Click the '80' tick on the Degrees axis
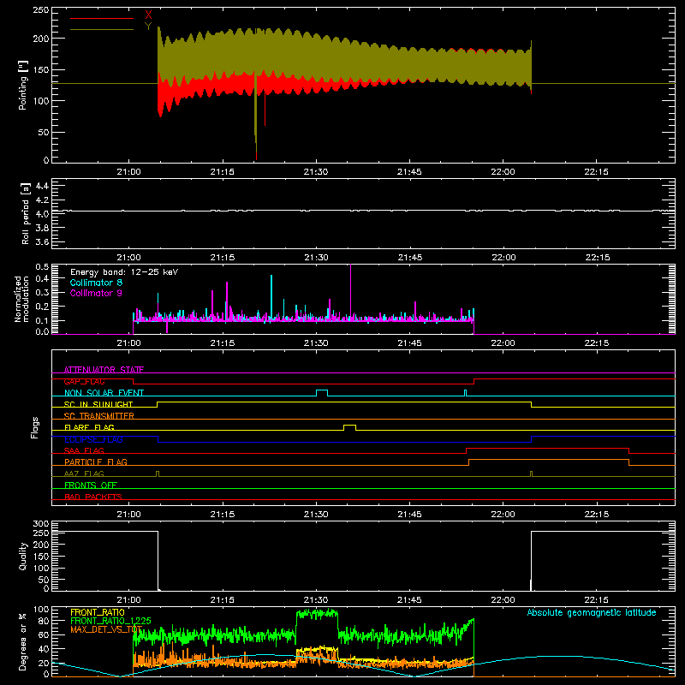This screenshot has height=685, width=685. point(44,620)
